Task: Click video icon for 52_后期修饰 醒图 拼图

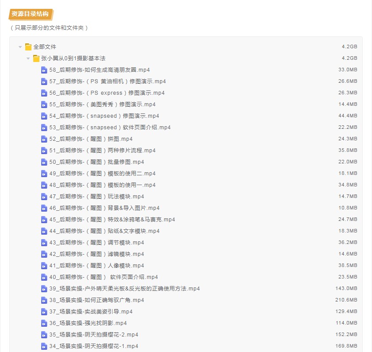Action: click(44, 139)
